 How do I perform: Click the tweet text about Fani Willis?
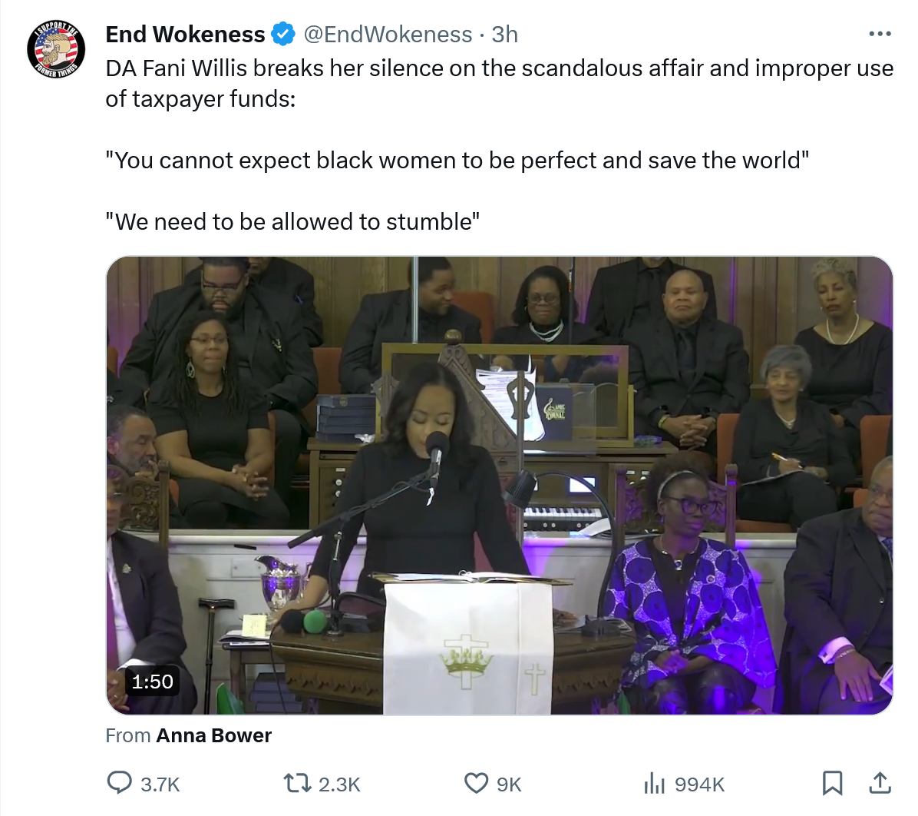point(500,144)
